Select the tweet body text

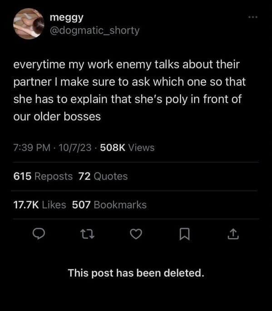pyautogui.click(x=129, y=91)
